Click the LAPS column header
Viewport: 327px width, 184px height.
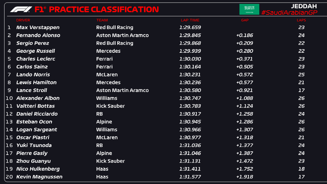pos(301,20)
